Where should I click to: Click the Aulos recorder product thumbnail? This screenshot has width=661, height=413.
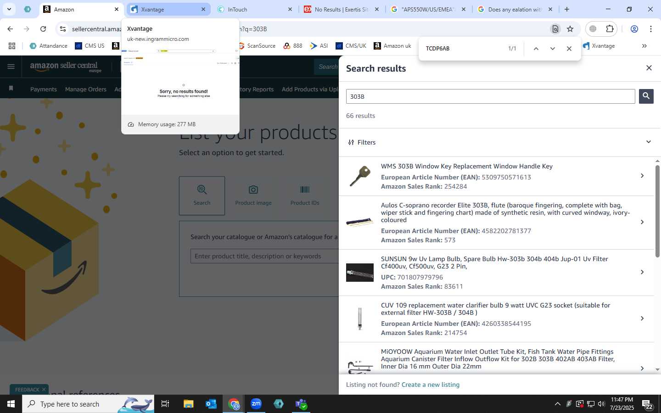360,223
